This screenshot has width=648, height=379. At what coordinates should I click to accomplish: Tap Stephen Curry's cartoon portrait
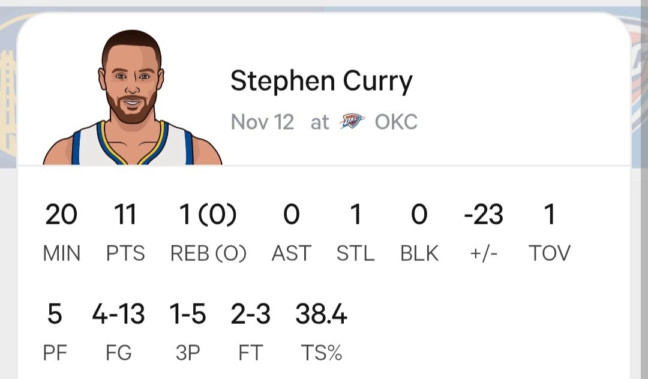[x=132, y=99]
